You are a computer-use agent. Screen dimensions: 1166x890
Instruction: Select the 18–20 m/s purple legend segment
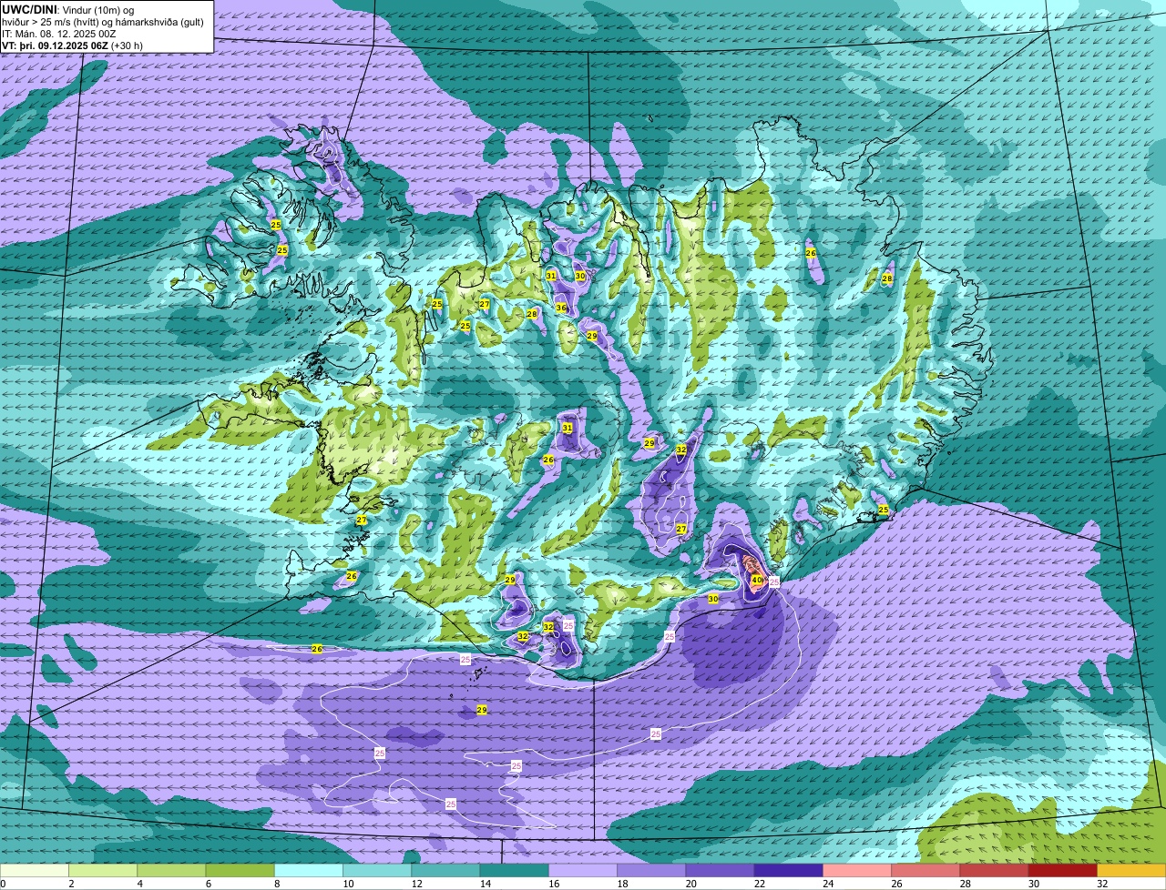pos(651,870)
